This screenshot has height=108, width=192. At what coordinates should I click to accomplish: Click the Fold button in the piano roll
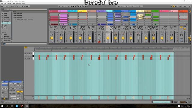point(25,47)
